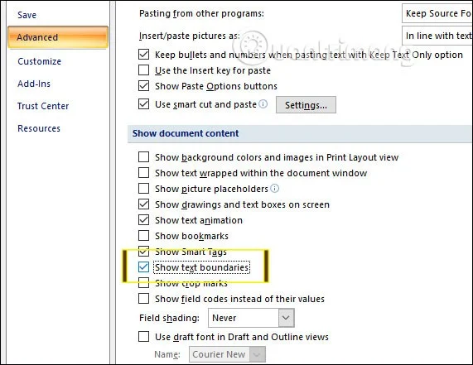This screenshot has width=473, height=365.
Task: Uncheck Show text animation
Action: coord(143,220)
